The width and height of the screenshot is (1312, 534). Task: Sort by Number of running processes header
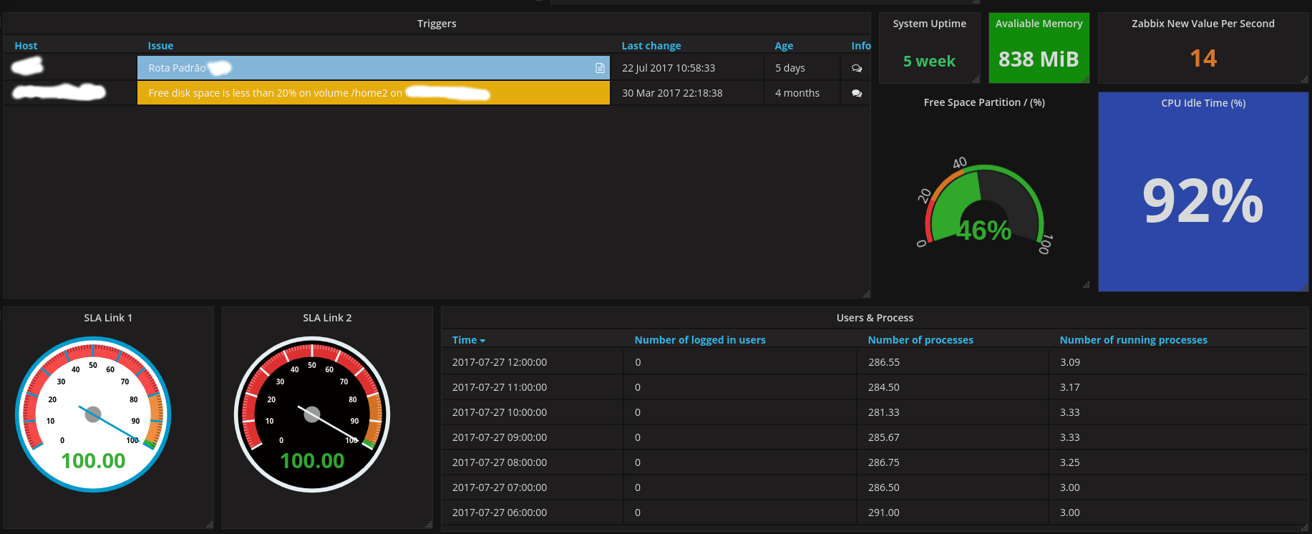pos(1133,340)
